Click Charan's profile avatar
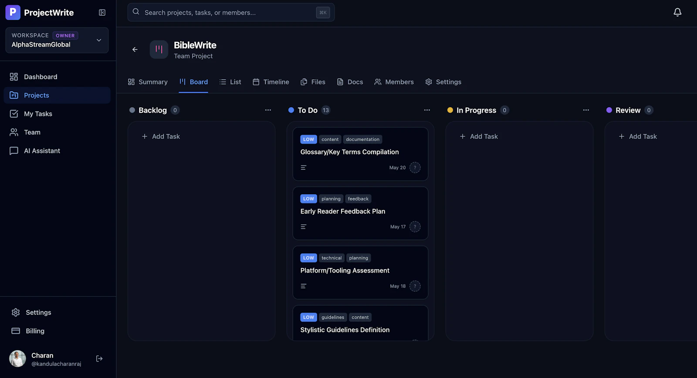This screenshot has width=697, height=378. [x=17, y=359]
